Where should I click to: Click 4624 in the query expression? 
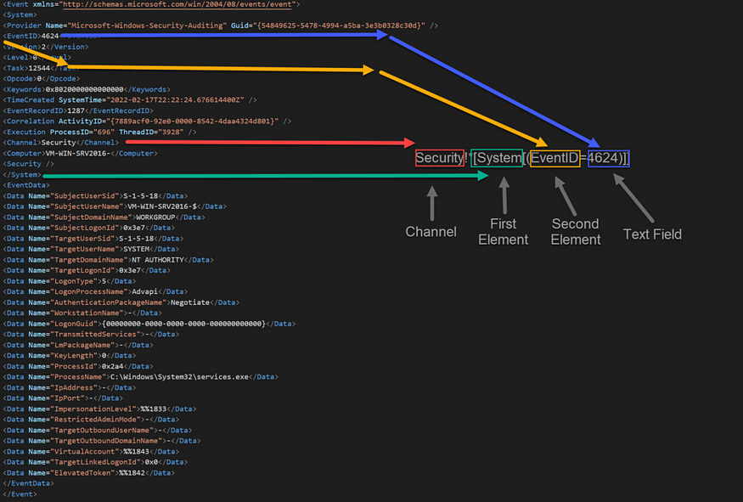click(608, 158)
